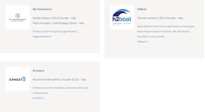Open the h2boat.it website link
The image size is (205, 112).
[x=142, y=42]
